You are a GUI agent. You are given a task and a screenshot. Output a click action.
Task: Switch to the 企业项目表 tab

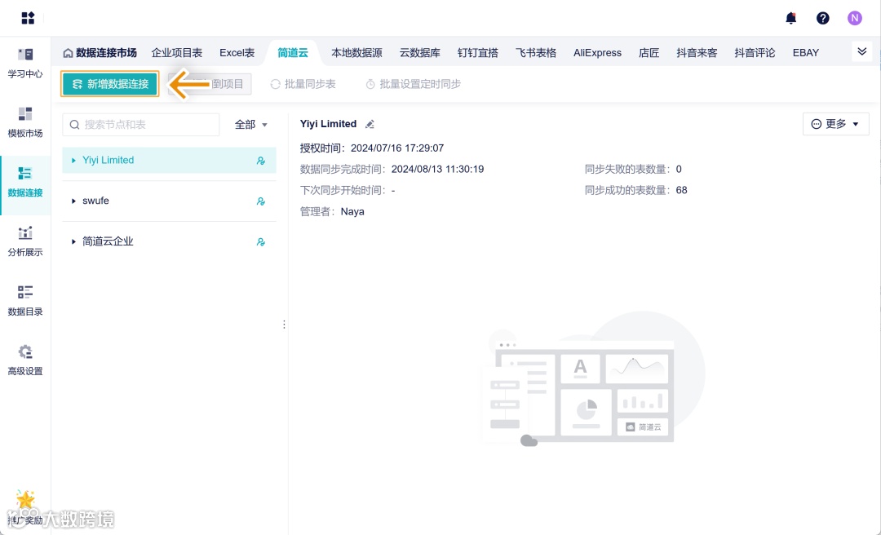point(177,51)
